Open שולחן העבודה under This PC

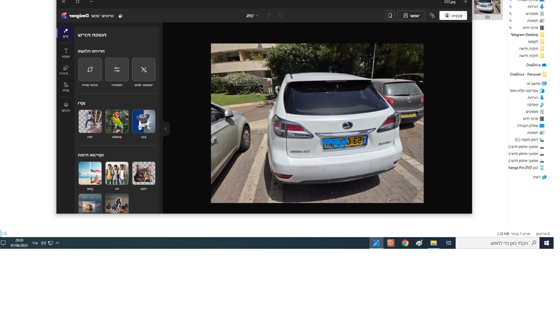(531, 126)
